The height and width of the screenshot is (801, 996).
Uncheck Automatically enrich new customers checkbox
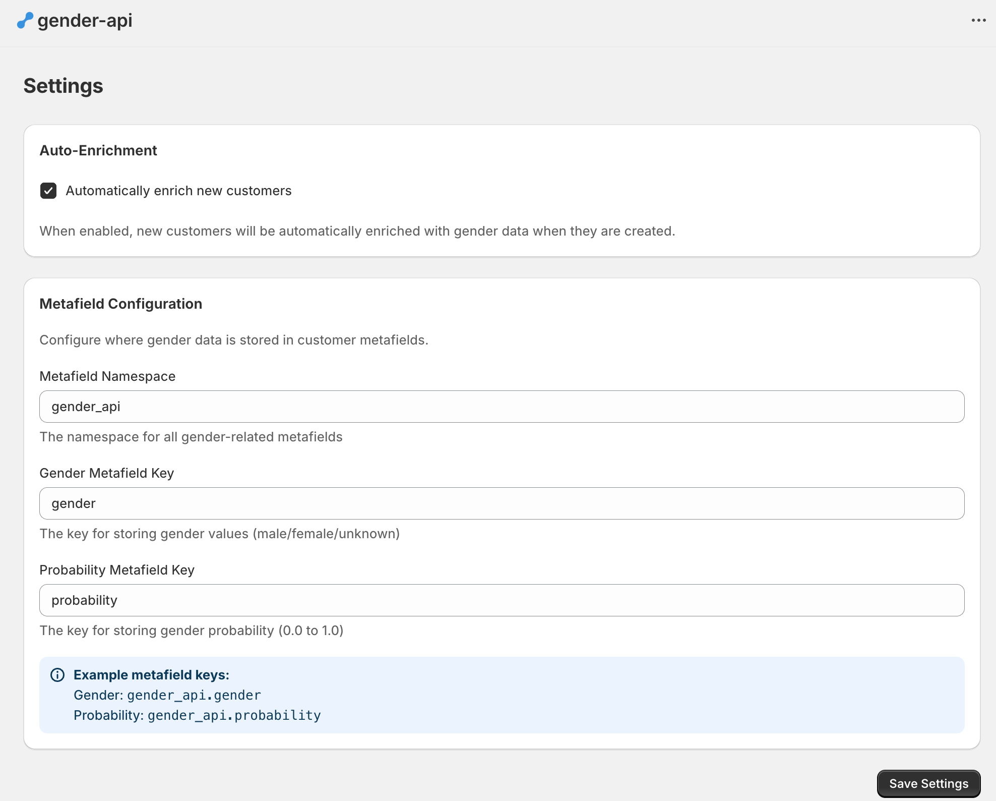[48, 191]
